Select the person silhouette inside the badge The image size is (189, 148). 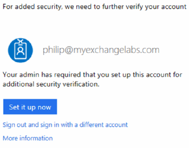[x=20, y=51]
